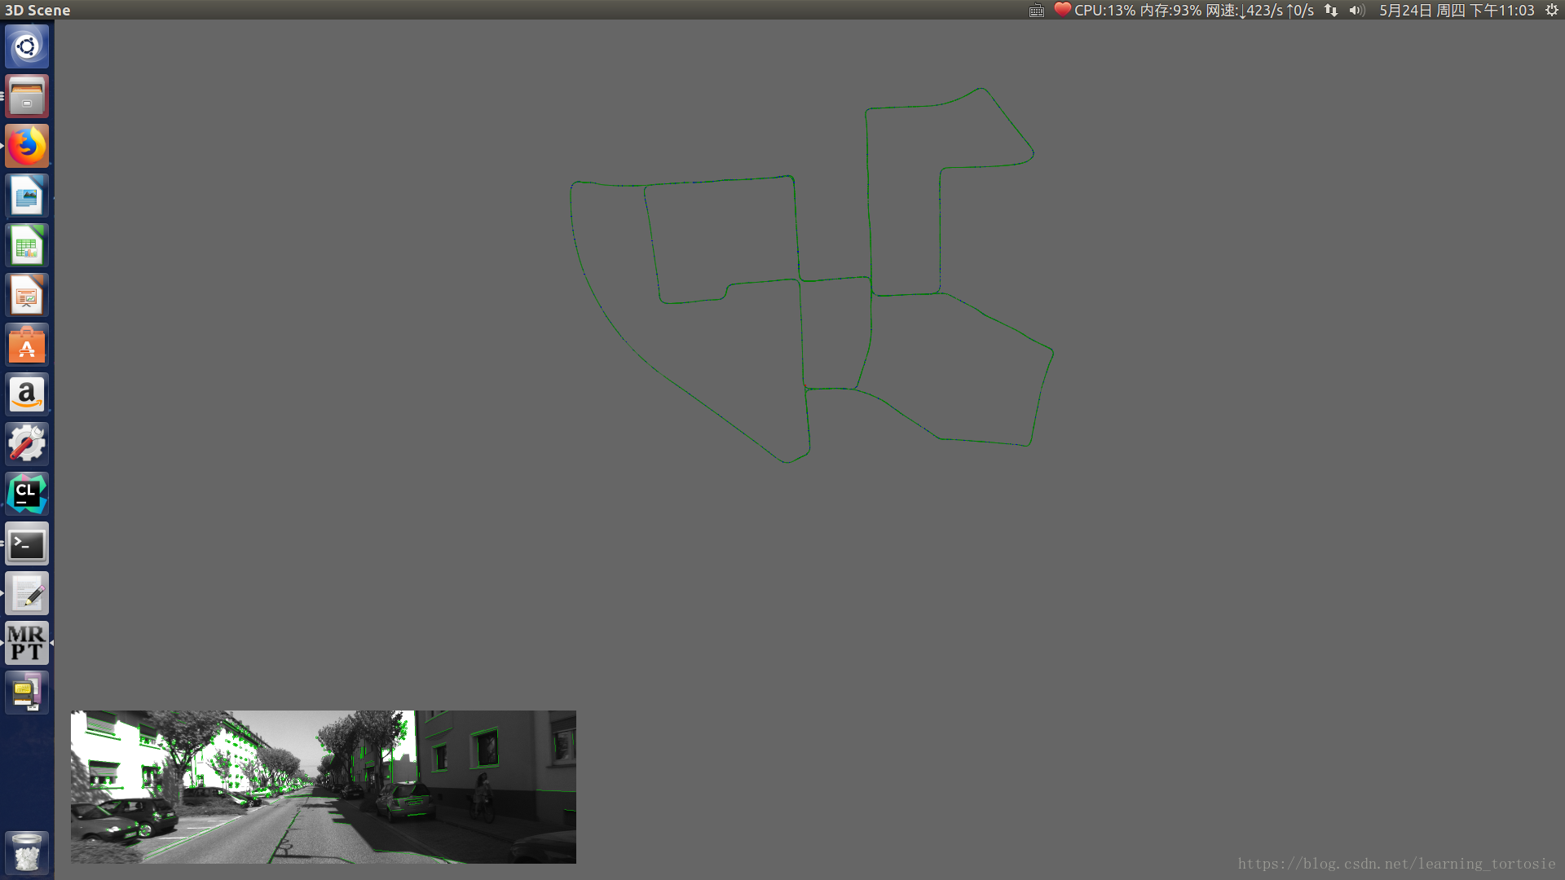Open LibreOffice Calc spreadsheet icon
Image resolution: width=1565 pixels, height=880 pixels.
click(x=27, y=245)
